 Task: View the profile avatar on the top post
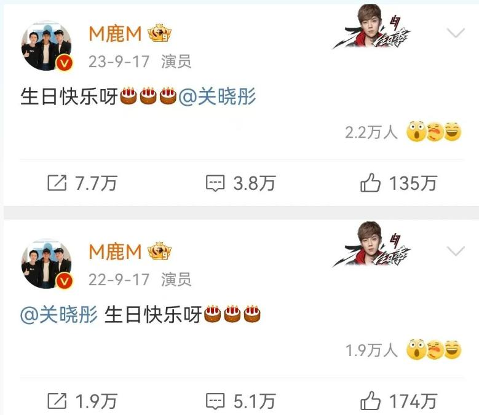[x=47, y=46]
